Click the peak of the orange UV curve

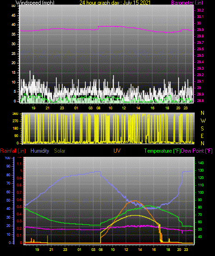click(135, 201)
